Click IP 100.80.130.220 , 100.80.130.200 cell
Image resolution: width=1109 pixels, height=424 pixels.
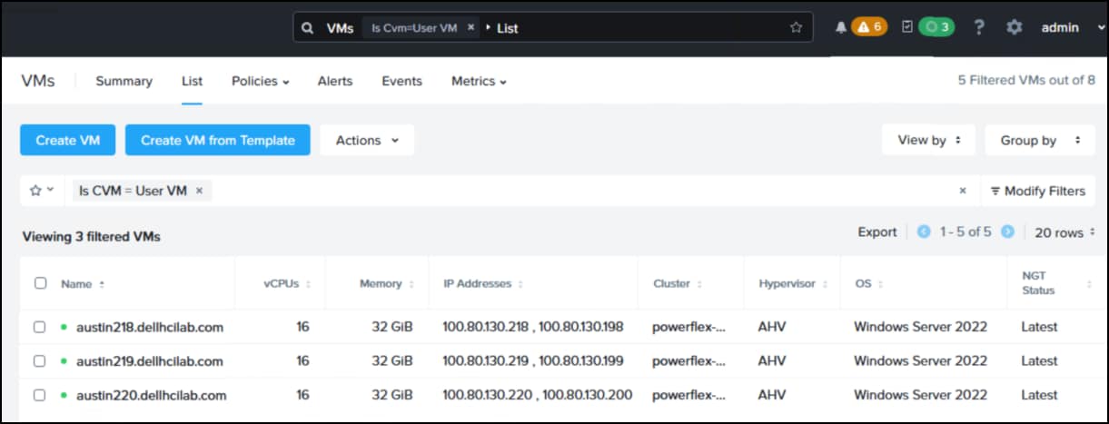click(x=538, y=396)
